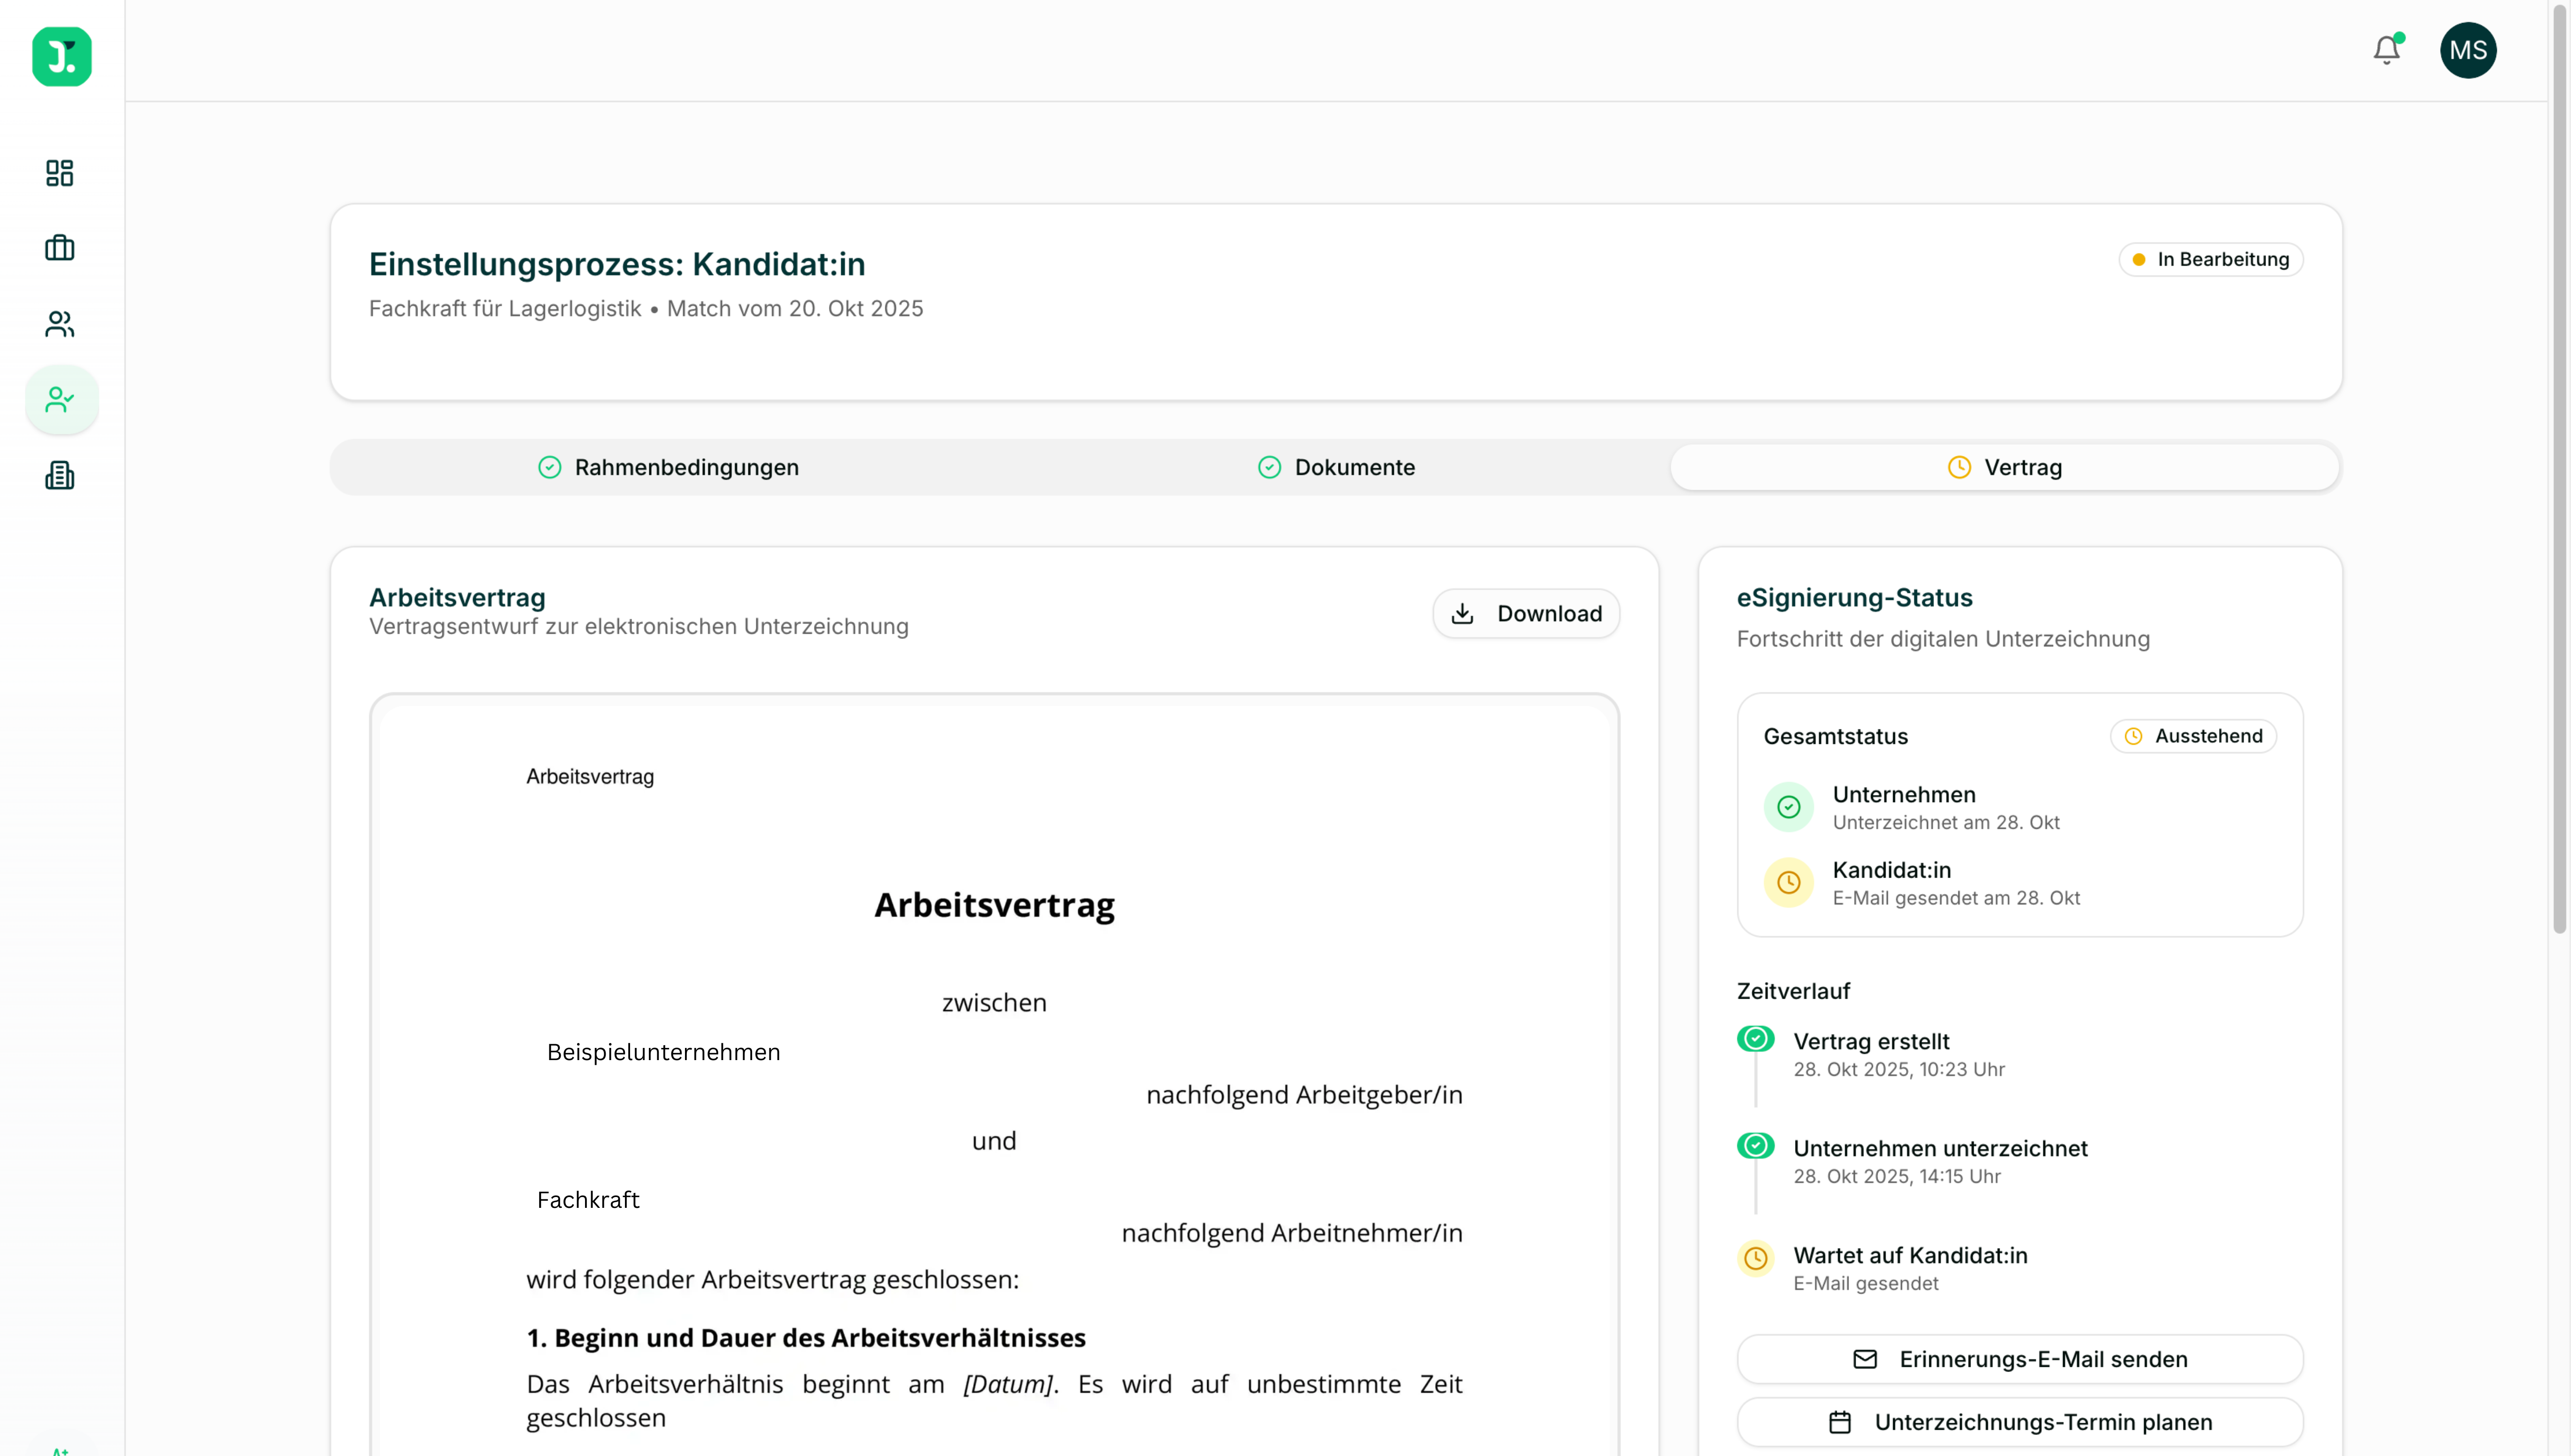Open the briefcase jobs icon in sidebar
The height and width of the screenshot is (1456, 2571).
coord(60,248)
